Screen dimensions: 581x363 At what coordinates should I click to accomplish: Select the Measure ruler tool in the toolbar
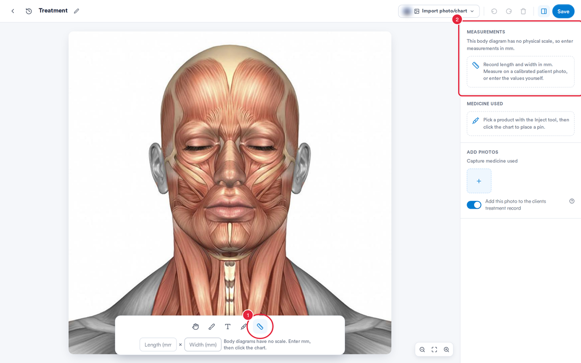pos(260,327)
